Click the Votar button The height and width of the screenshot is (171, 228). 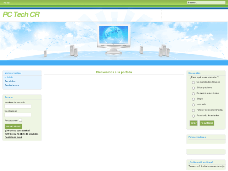[x=194, y=123]
